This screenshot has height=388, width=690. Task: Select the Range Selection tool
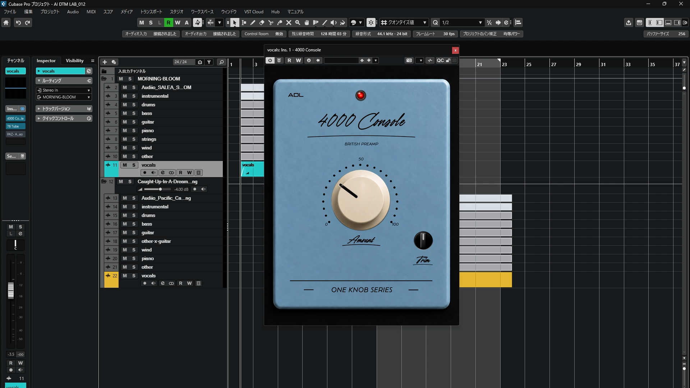[244, 23]
